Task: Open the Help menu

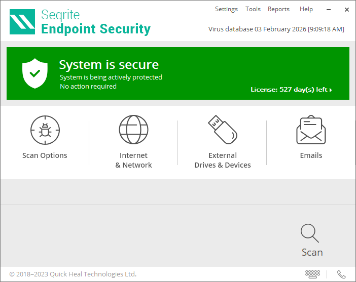Action: pyautogui.click(x=306, y=9)
